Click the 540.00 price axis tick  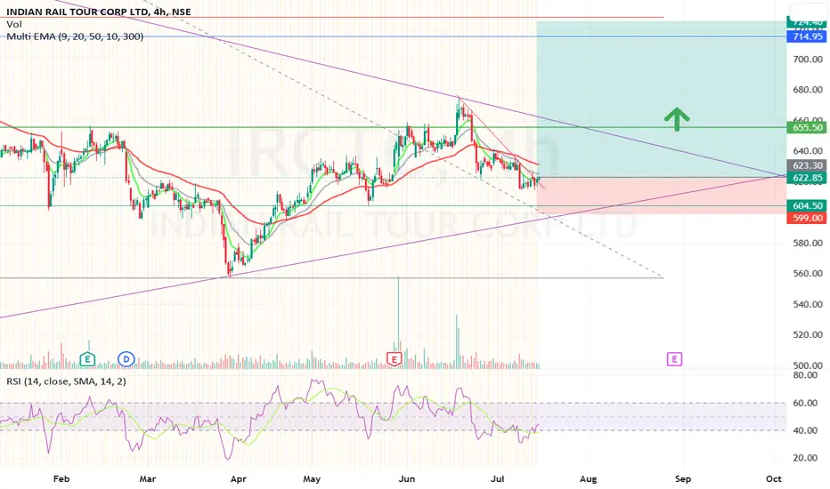tap(808, 304)
